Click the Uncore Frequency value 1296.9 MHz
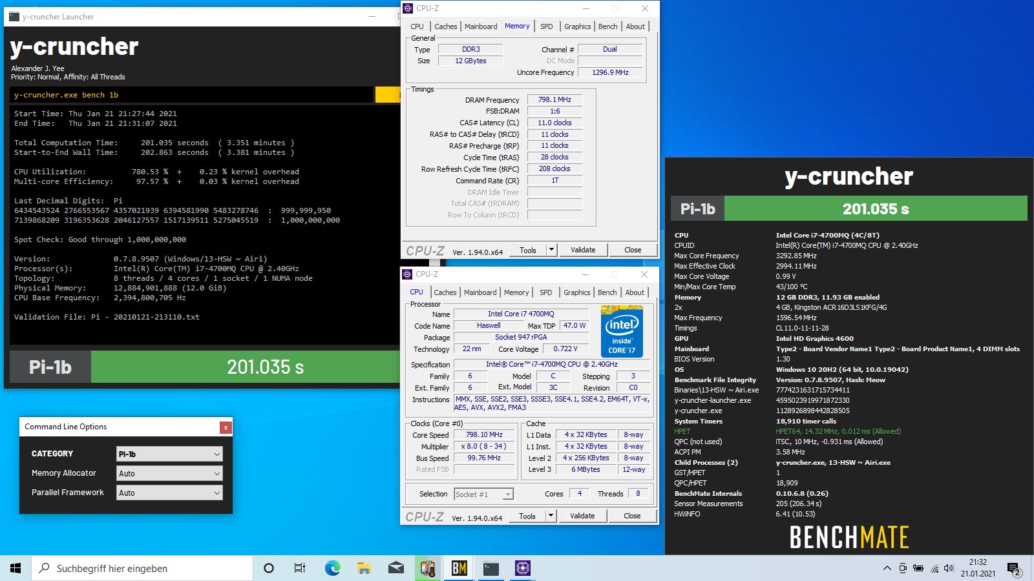Screen dimensions: 1034x581 [x=610, y=72]
